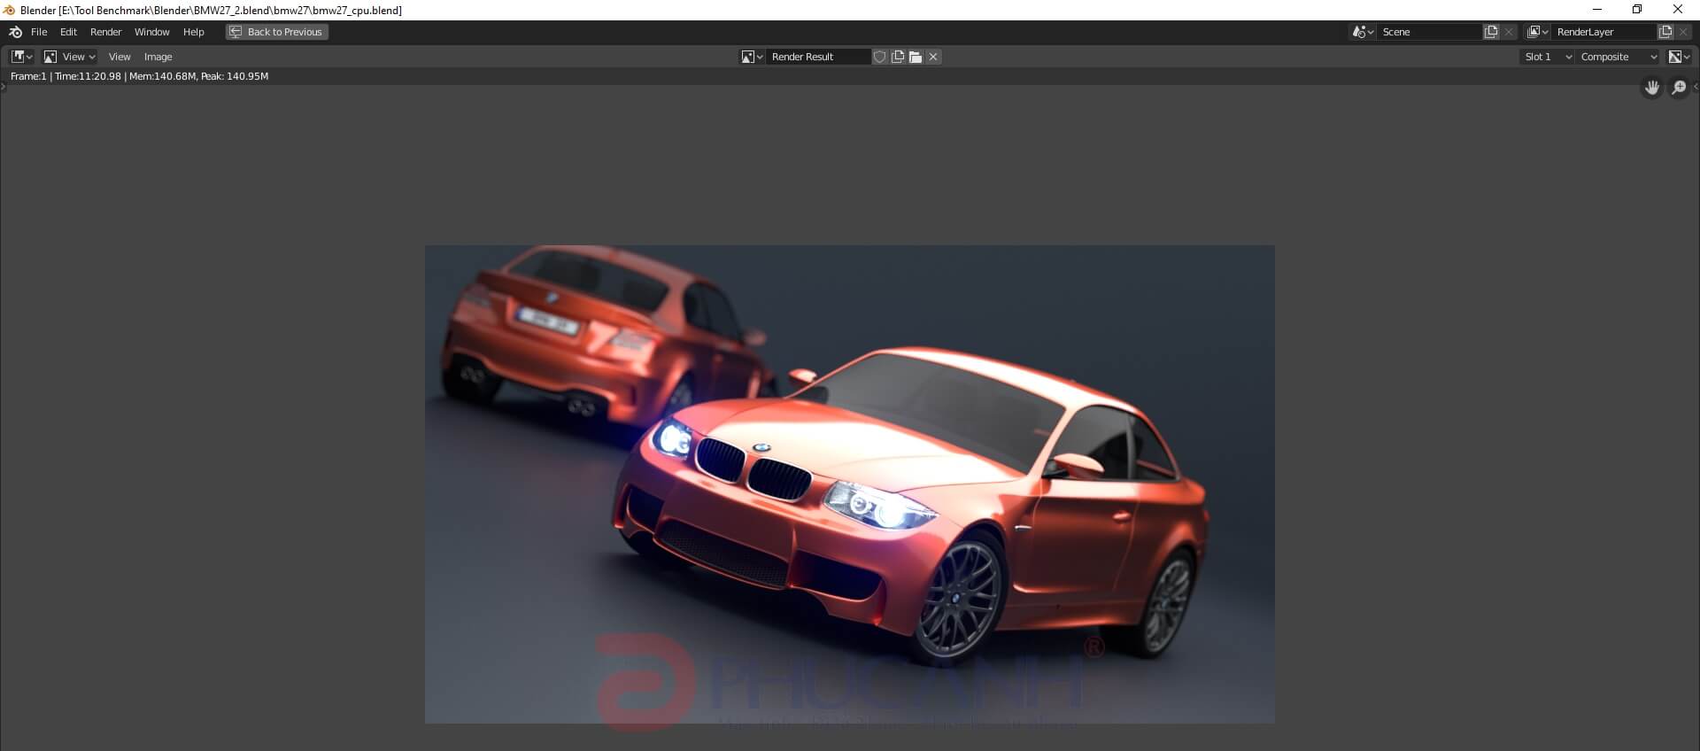Open the Render menu

click(105, 32)
